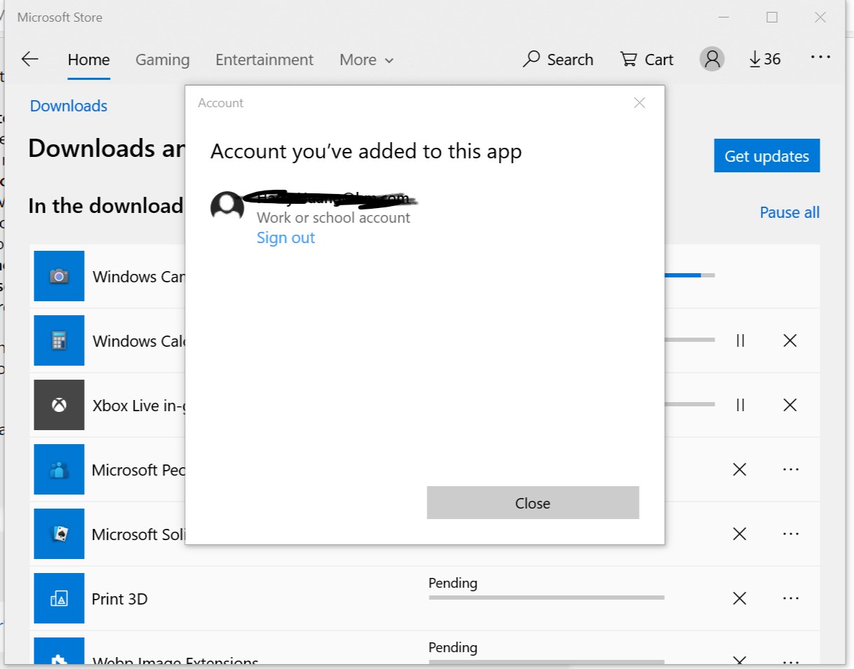Open the Search in Microsoft Store
This screenshot has height=669, width=854.
(x=558, y=59)
